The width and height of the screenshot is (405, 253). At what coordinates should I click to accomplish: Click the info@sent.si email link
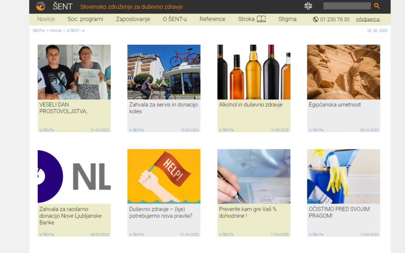click(x=367, y=19)
